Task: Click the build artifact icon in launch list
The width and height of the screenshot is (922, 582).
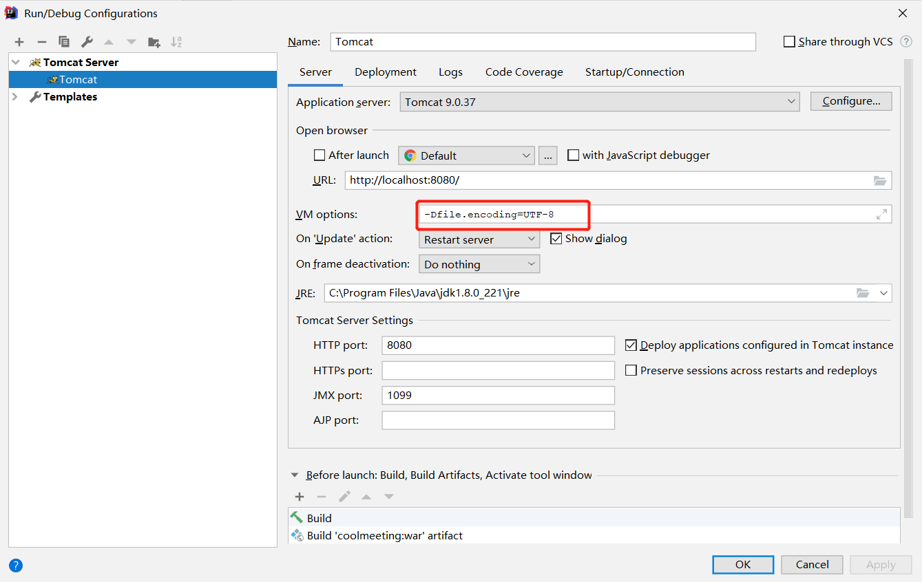Action: tap(297, 535)
